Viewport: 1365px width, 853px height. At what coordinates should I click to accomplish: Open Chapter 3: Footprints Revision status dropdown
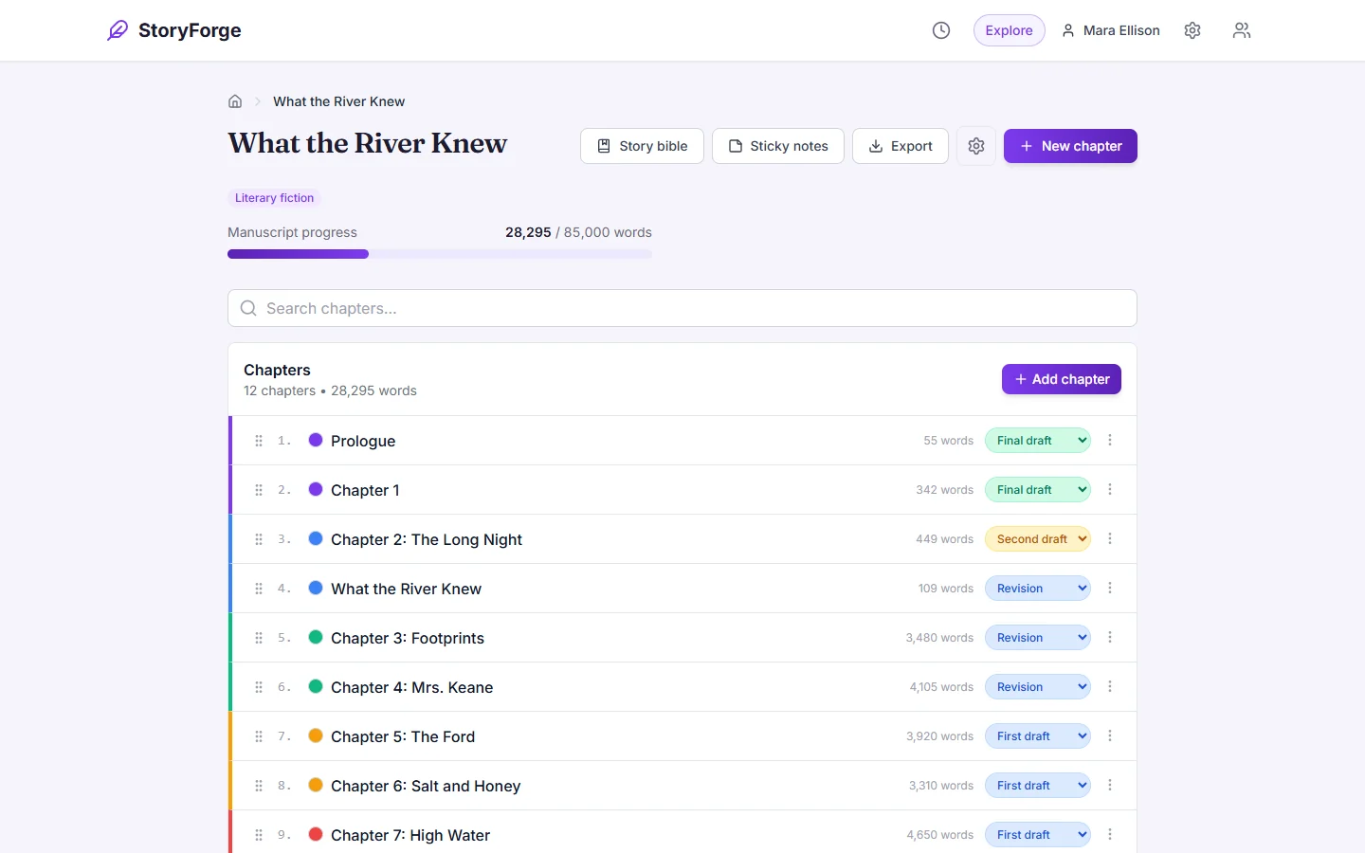point(1038,638)
